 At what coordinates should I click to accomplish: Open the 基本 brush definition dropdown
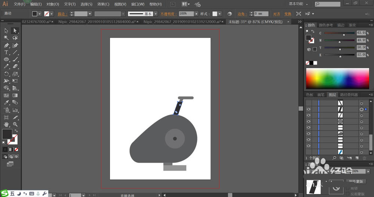(156, 14)
